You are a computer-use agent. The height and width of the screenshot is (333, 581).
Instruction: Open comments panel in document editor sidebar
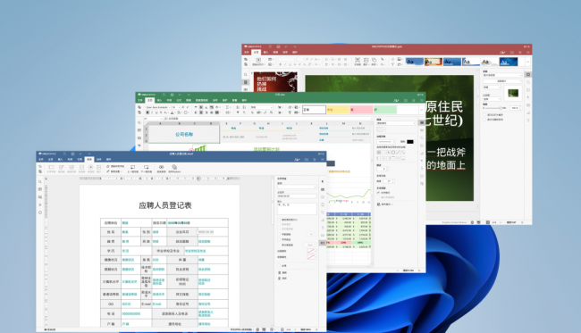tap(40, 189)
